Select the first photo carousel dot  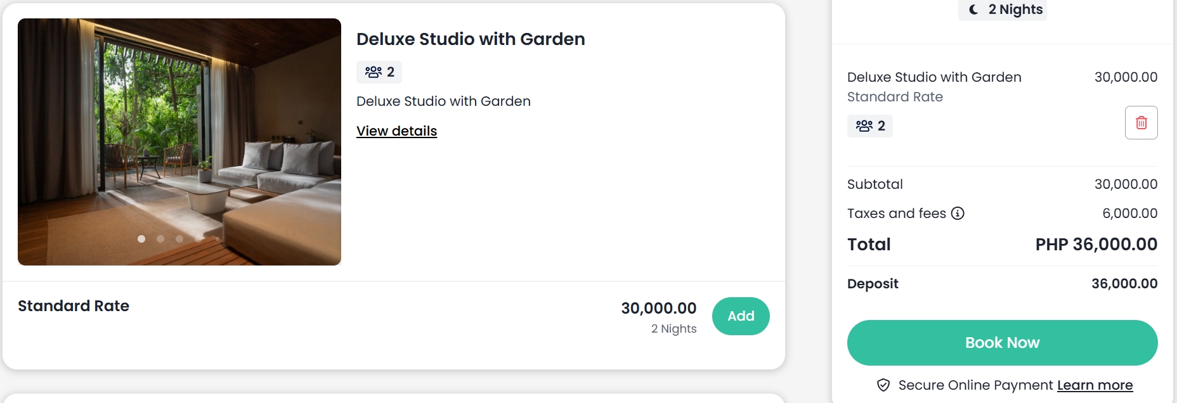tap(141, 239)
